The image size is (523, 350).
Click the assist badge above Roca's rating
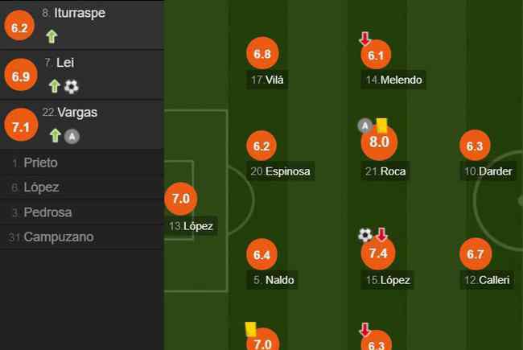tap(365, 126)
